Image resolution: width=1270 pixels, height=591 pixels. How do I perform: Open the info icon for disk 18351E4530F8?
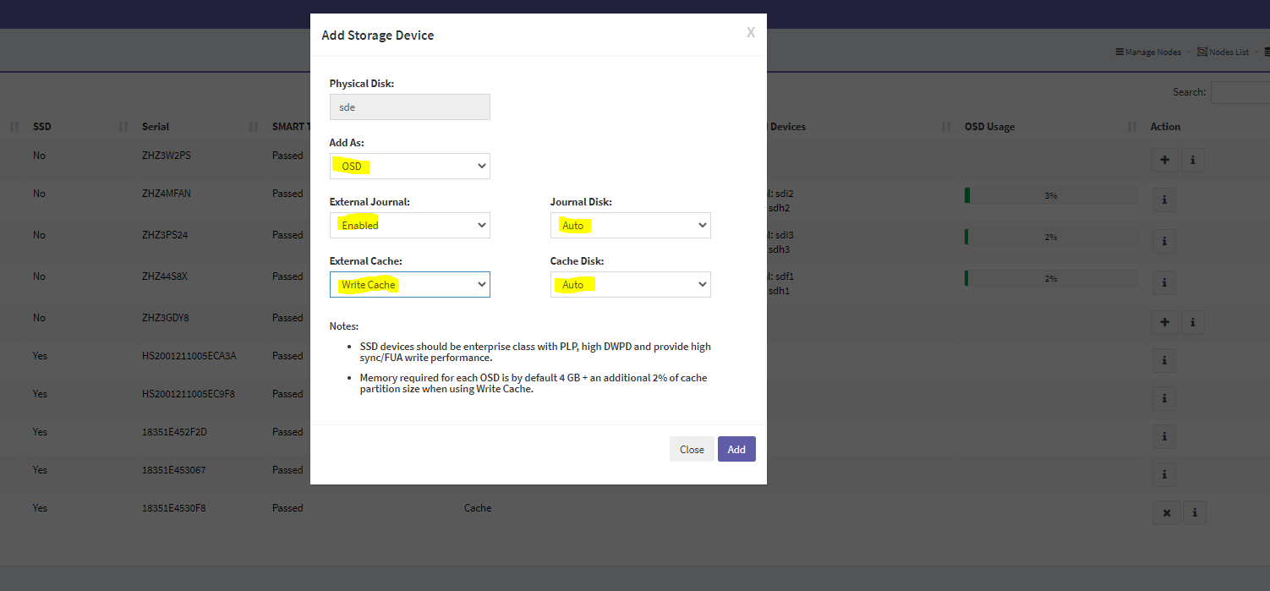click(x=1194, y=512)
